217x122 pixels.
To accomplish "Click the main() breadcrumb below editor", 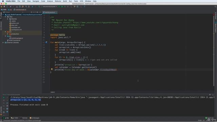I will 53,92.
